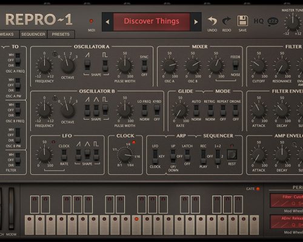Image resolution: width=303 pixels, height=242 pixels.
Task: Toggle LFO triangle shape switch
Action: [87, 155]
